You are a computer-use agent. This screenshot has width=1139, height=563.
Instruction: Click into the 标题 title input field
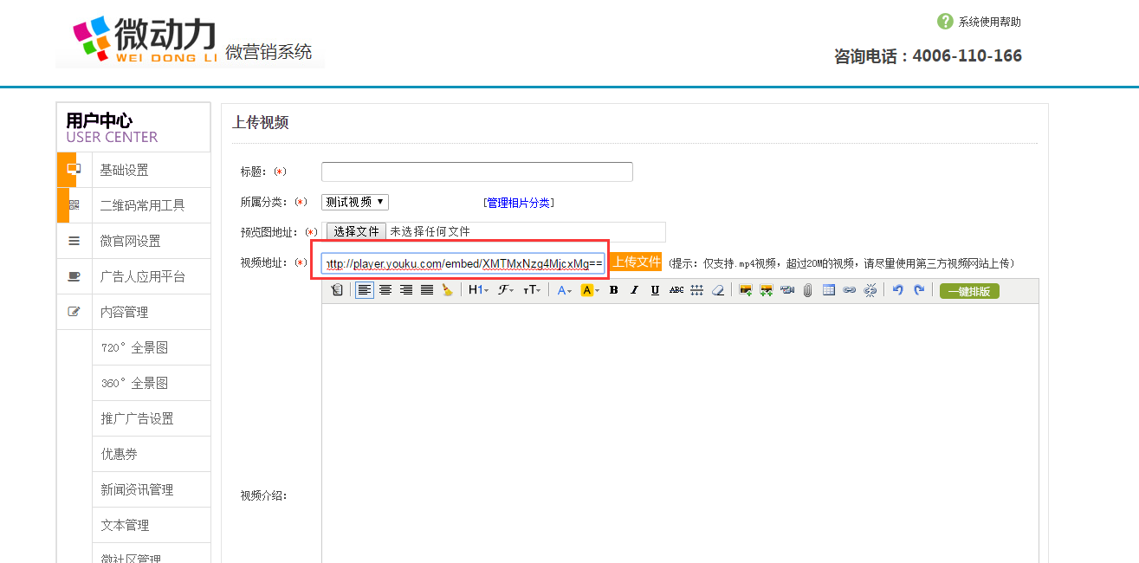pyautogui.click(x=476, y=171)
